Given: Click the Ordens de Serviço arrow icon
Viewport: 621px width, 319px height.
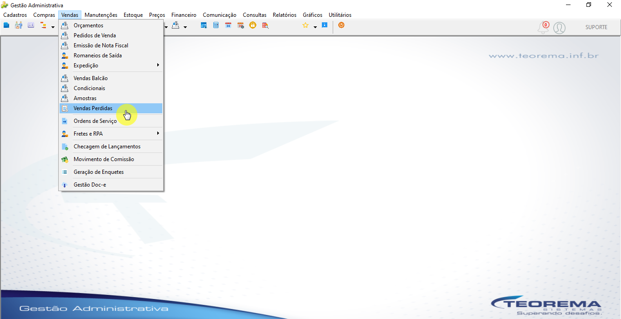Looking at the screenshot, I should point(65,121).
